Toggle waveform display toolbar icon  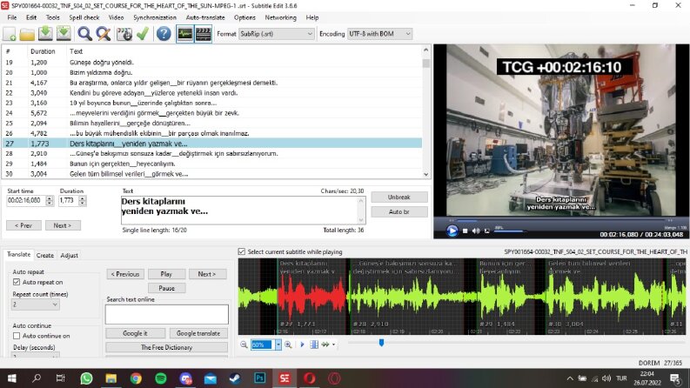[x=184, y=34]
